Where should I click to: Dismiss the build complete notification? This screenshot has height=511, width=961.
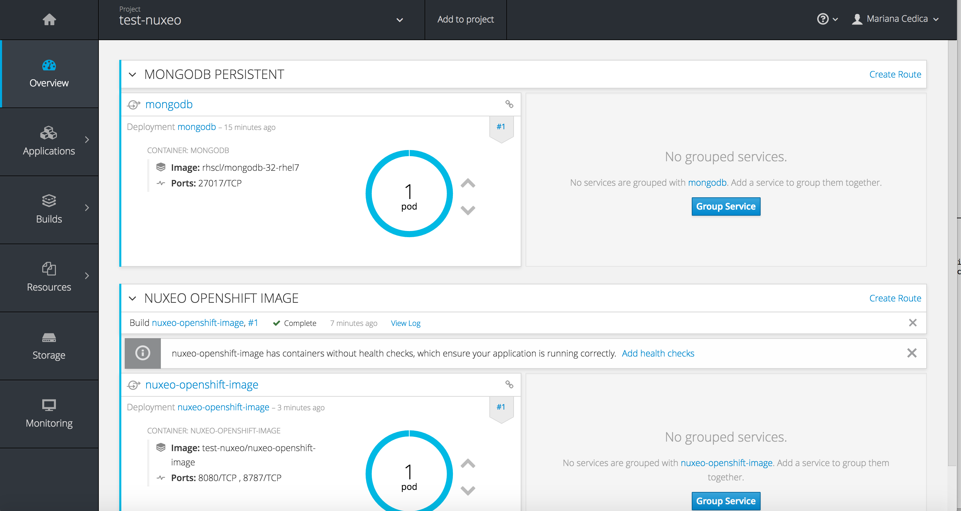point(913,323)
